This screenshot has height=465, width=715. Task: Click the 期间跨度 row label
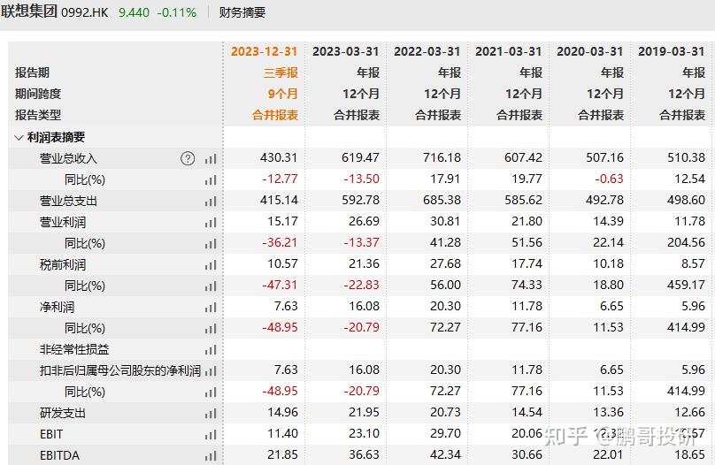pyautogui.click(x=38, y=94)
